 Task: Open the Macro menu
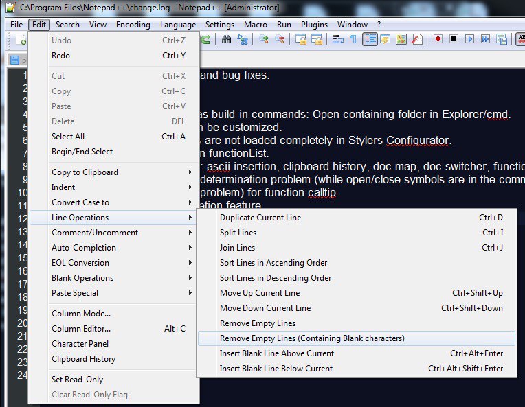(x=256, y=25)
